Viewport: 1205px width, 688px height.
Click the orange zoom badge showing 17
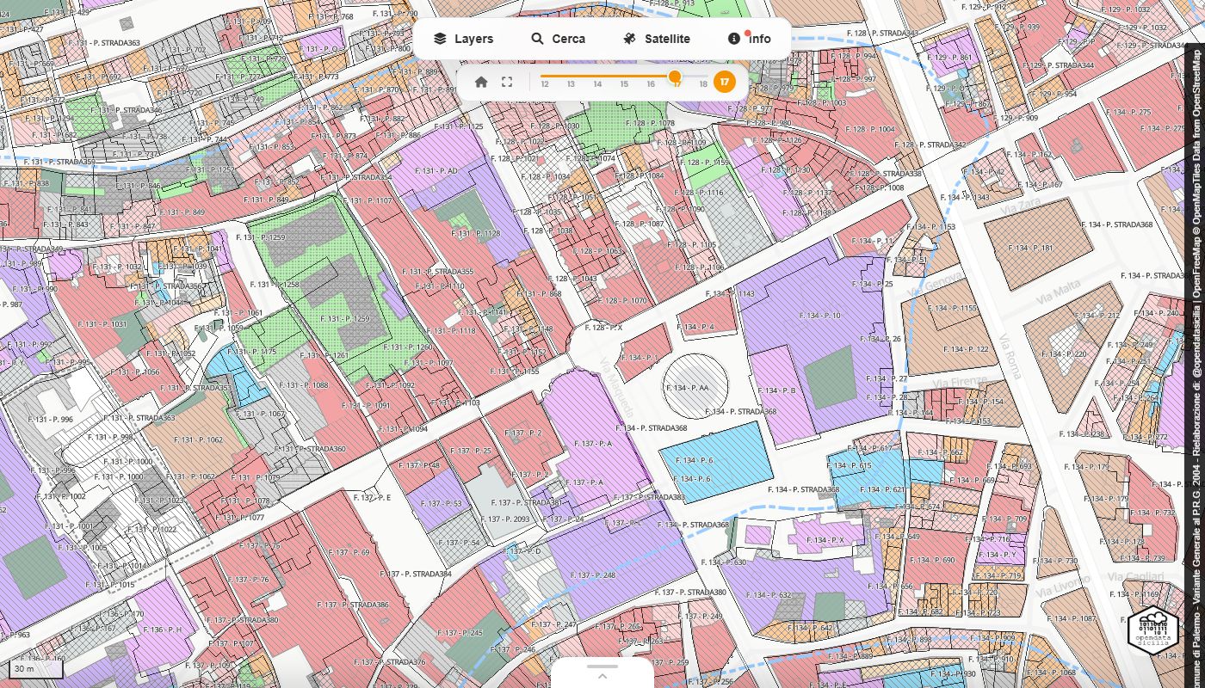(725, 82)
